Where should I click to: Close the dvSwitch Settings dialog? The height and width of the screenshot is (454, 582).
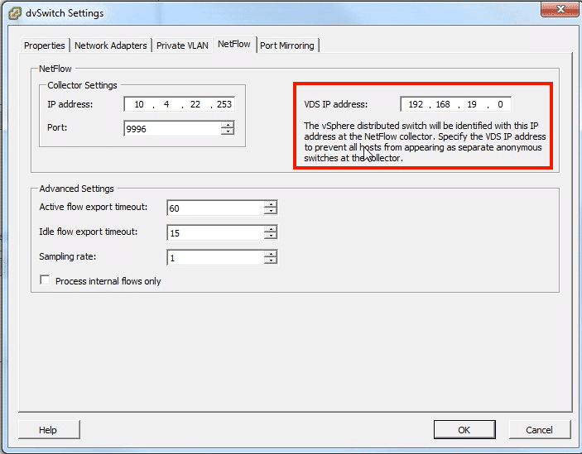tap(560, 9)
